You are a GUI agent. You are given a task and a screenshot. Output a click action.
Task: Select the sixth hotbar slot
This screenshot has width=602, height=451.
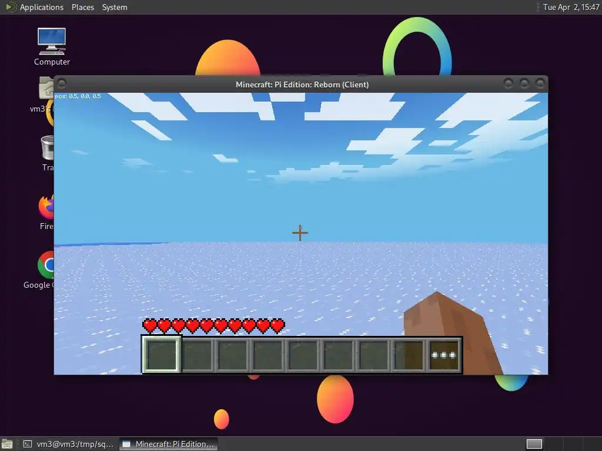click(x=338, y=355)
